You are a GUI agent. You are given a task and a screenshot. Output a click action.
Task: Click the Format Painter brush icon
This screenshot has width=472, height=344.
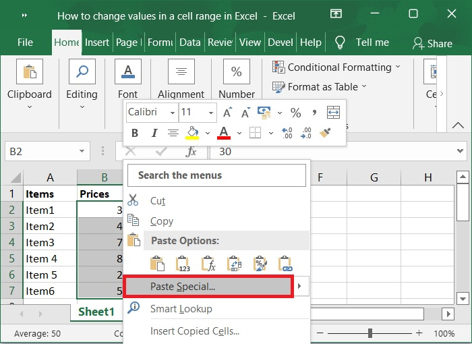click(325, 133)
